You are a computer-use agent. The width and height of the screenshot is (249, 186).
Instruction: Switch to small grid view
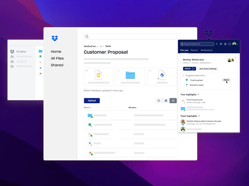159,100
